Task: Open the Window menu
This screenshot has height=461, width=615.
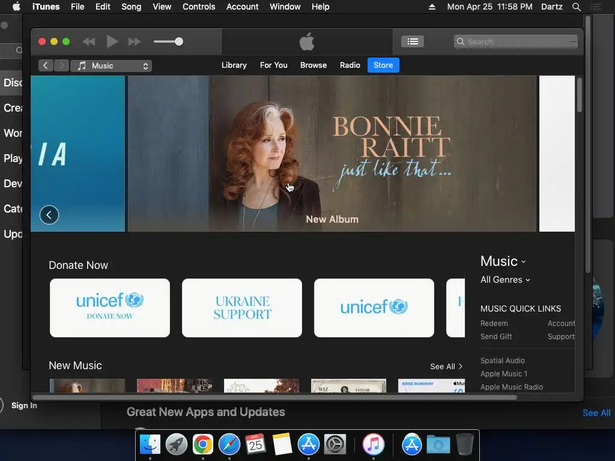Action: (x=285, y=7)
